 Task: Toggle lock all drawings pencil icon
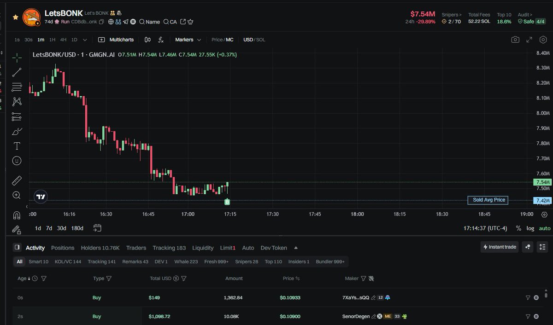point(17,230)
